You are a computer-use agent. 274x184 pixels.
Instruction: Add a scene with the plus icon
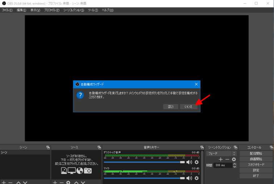[x=4, y=183]
